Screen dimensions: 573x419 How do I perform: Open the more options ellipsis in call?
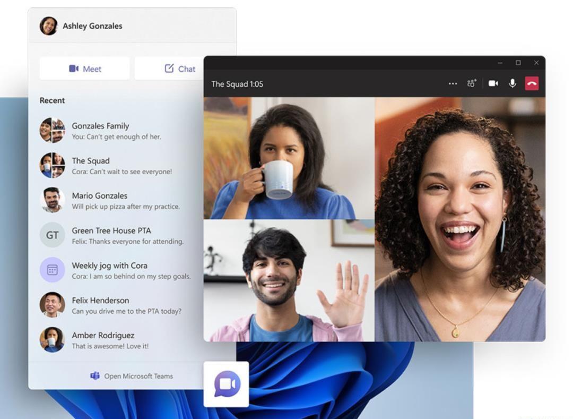pos(453,84)
